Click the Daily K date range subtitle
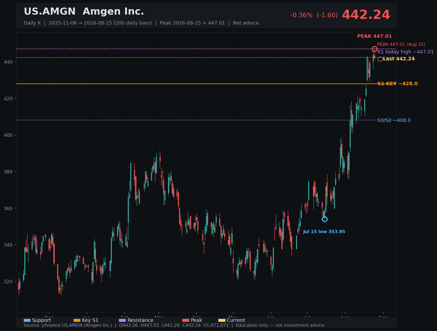The height and width of the screenshot is (331, 437). pyautogui.click(x=141, y=23)
